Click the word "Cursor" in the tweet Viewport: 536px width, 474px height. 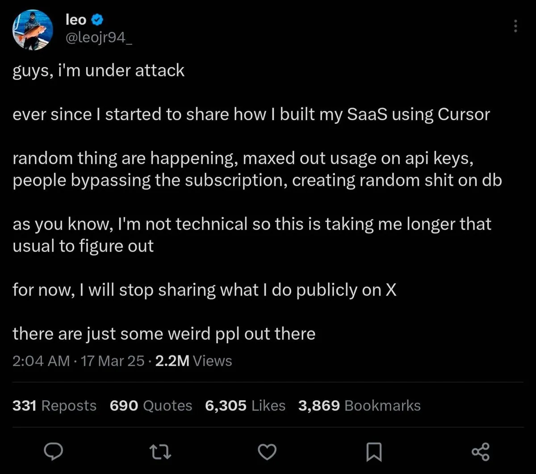[464, 114]
